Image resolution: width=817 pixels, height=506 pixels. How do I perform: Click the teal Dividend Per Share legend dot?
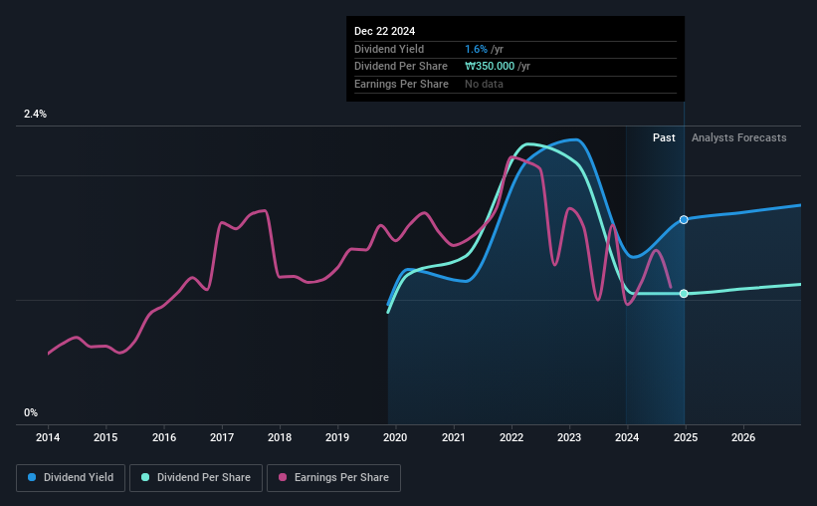pyautogui.click(x=145, y=477)
